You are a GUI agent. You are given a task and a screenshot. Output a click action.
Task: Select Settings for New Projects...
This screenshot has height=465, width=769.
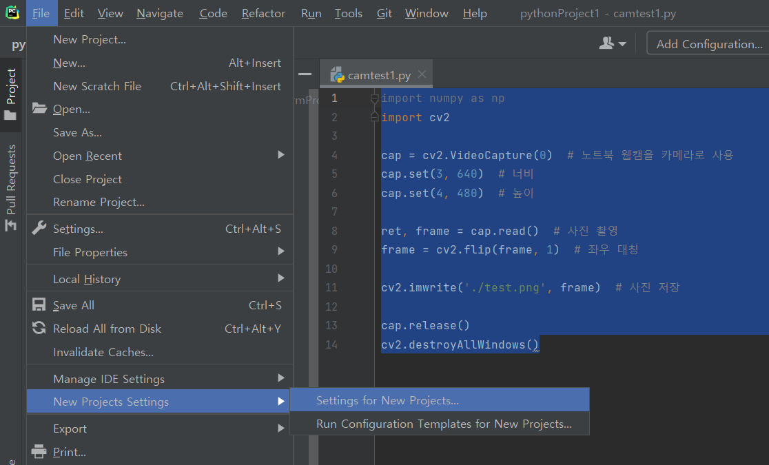point(440,400)
